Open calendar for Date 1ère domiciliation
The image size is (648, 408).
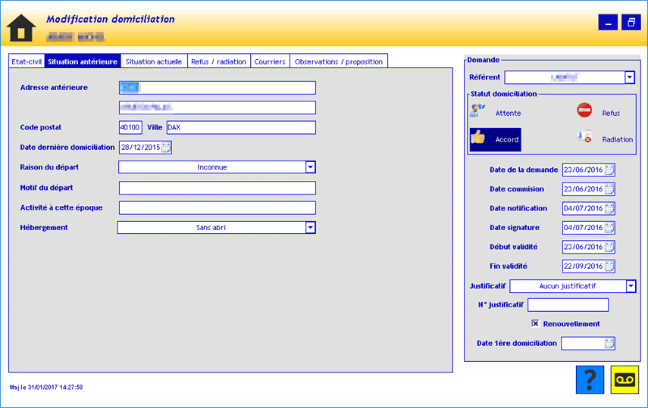[609, 344]
